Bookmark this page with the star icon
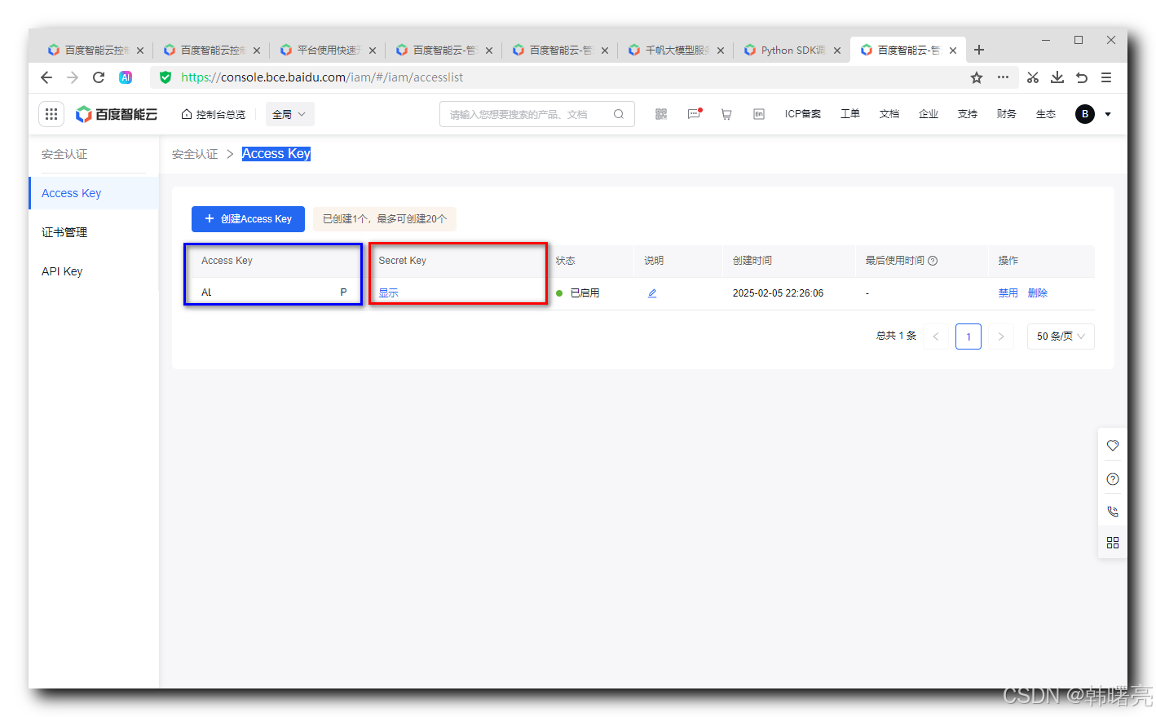 [977, 77]
